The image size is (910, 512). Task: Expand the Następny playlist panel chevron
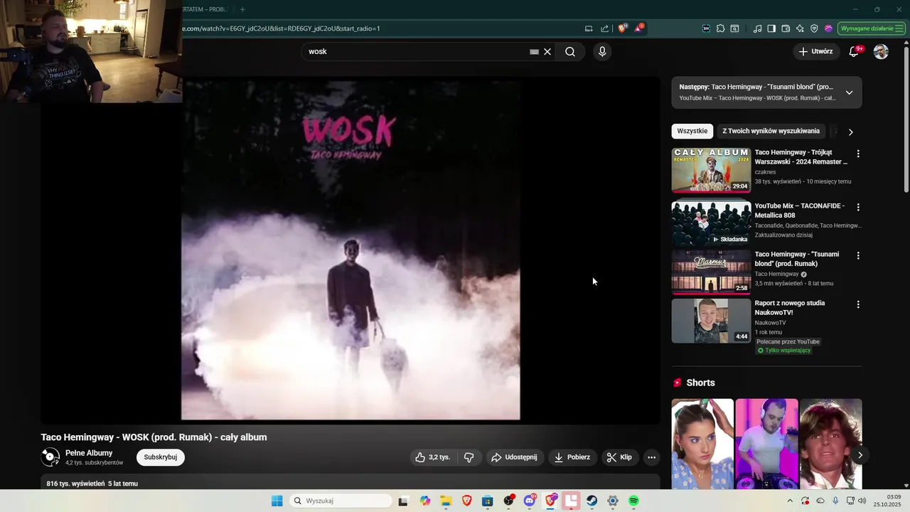[x=849, y=92]
